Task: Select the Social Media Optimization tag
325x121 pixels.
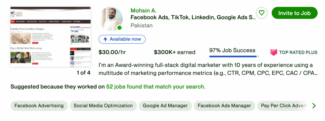Action: (103, 106)
